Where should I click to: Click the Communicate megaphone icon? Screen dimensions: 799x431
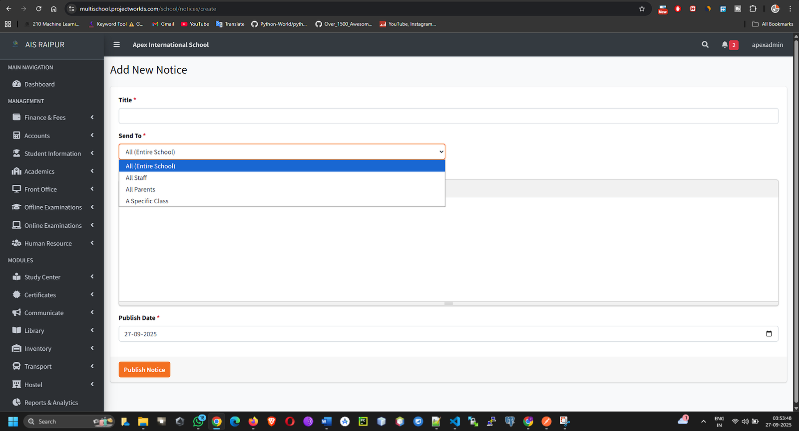[16, 313]
